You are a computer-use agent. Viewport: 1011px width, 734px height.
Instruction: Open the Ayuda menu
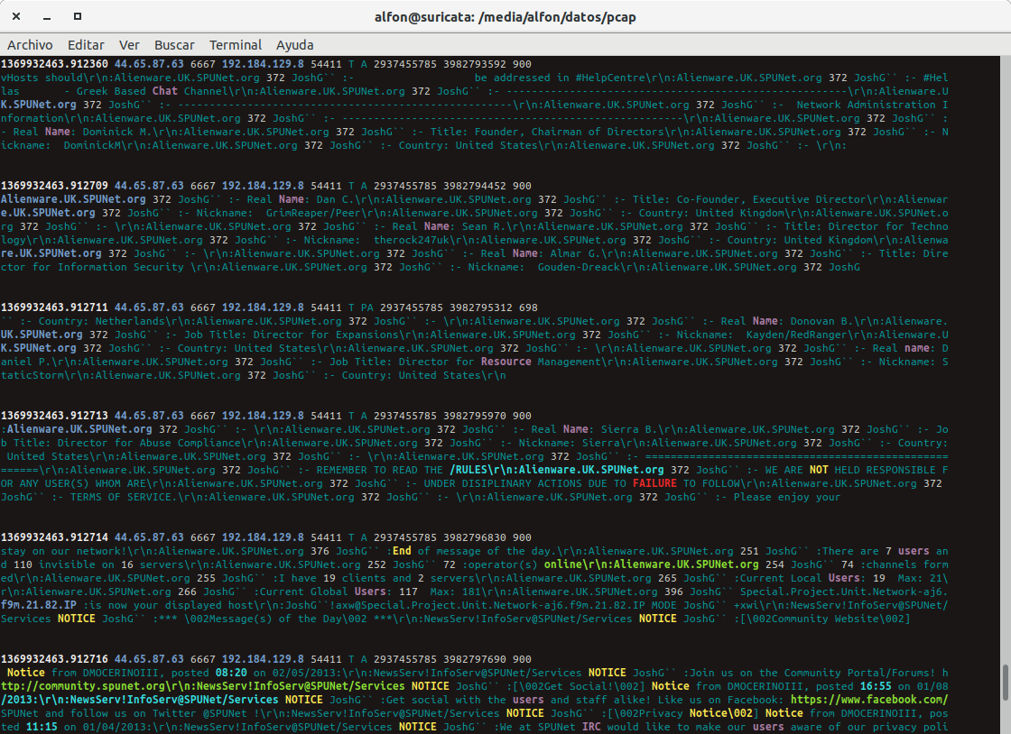coord(294,45)
